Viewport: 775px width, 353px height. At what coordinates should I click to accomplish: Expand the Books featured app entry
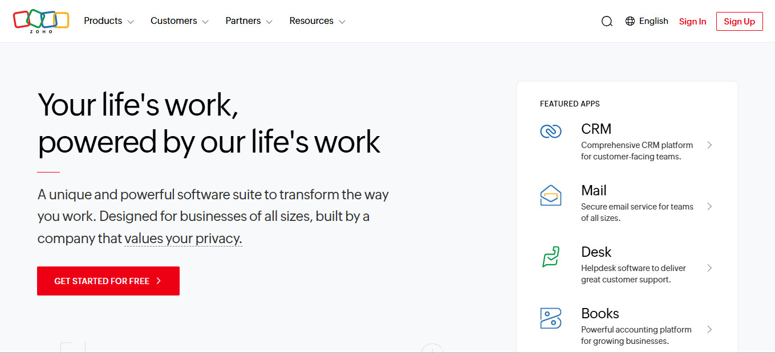709,329
